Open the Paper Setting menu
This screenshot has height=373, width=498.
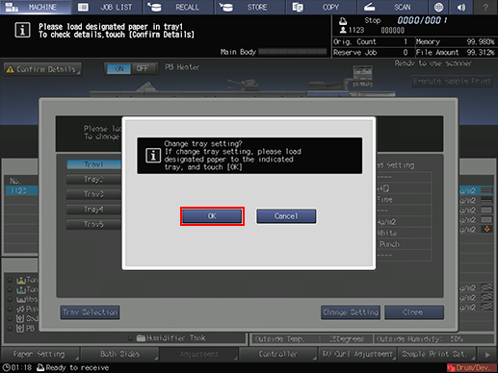[x=39, y=354]
